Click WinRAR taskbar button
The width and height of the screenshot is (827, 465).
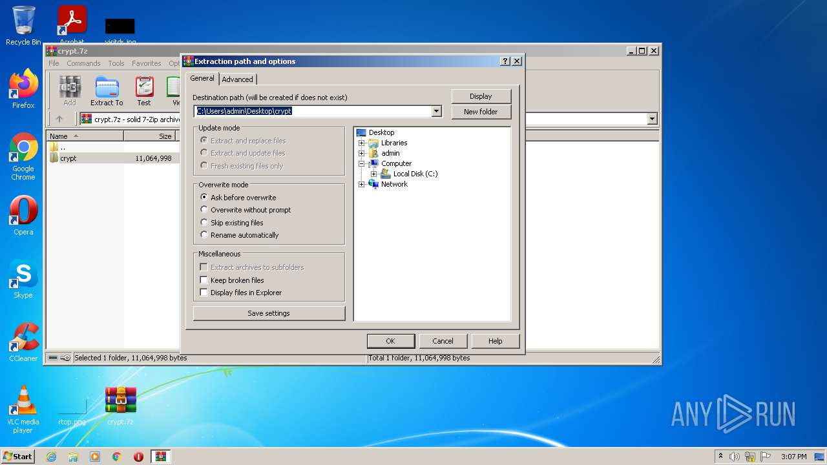coord(161,457)
